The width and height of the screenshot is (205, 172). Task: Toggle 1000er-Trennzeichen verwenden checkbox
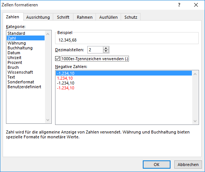[x=57, y=59]
